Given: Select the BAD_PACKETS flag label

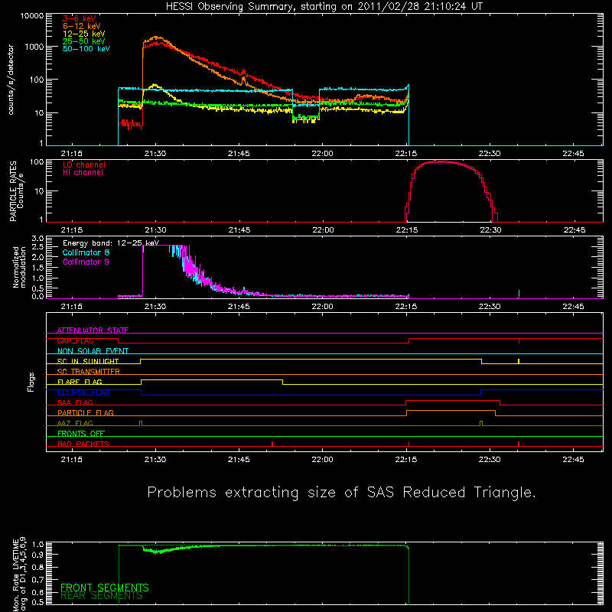Looking at the screenshot, I should pos(83,444).
